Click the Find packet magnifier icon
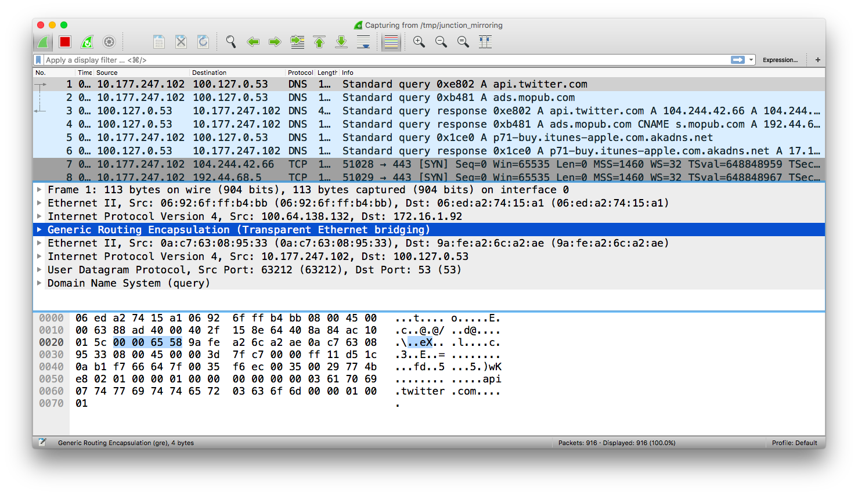Image resolution: width=858 pixels, height=495 pixels. point(231,42)
